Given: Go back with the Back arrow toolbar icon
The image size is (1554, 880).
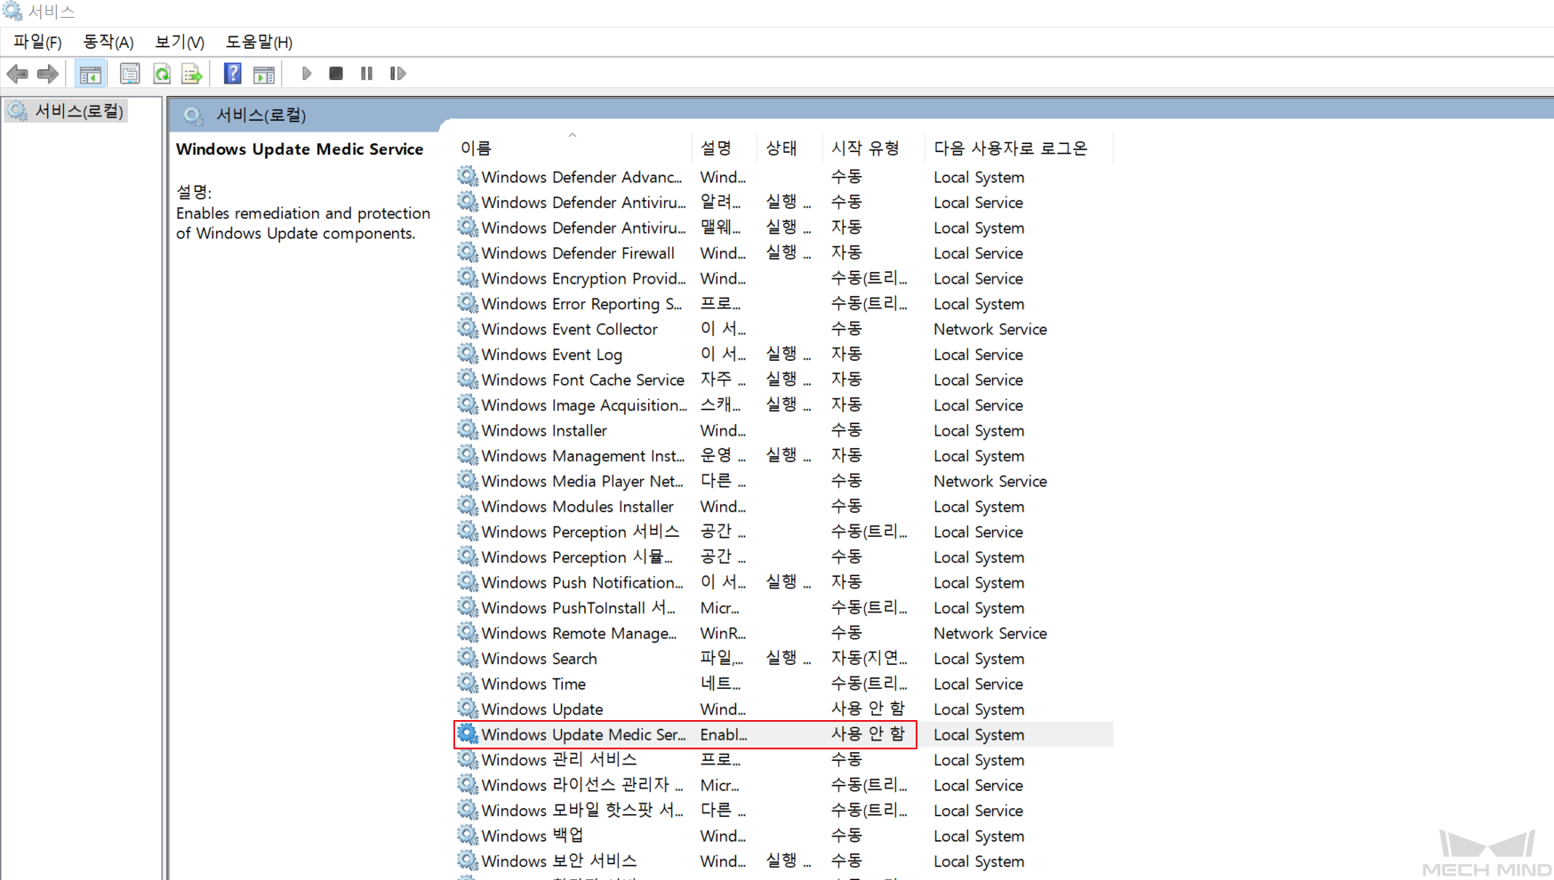Looking at the screenshot, I should 17,74.
